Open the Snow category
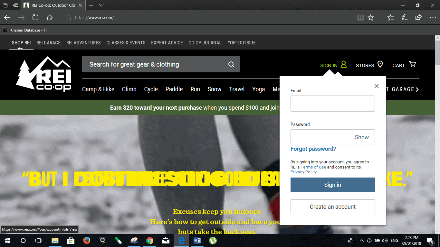The image size is (440, 247). (x=215, y=89)
